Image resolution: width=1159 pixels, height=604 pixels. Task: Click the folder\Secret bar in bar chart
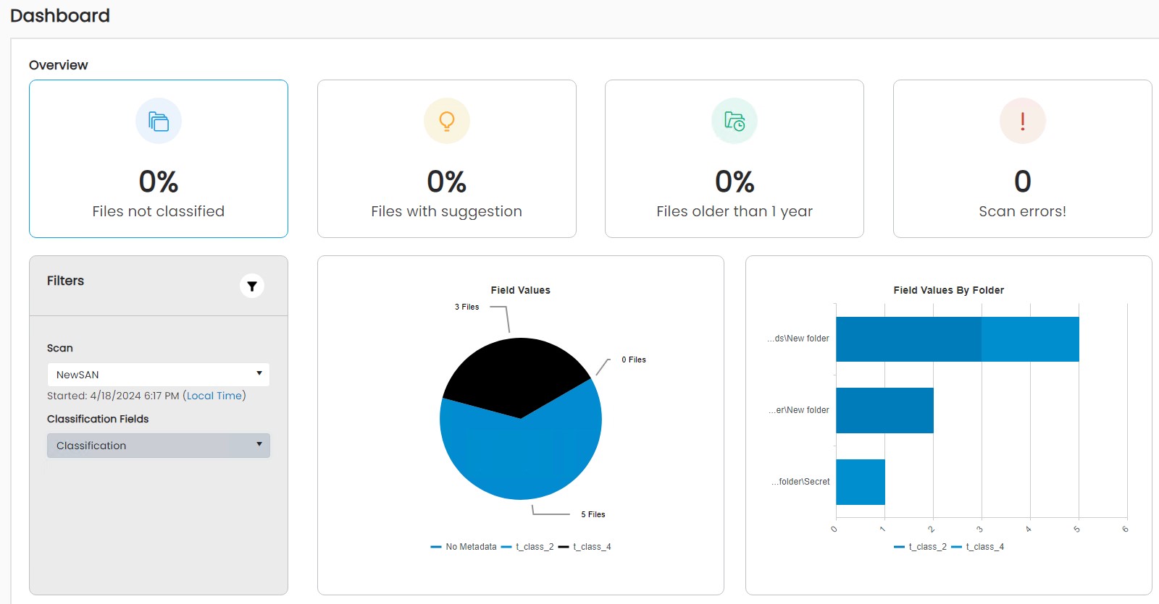click(860, 482)
